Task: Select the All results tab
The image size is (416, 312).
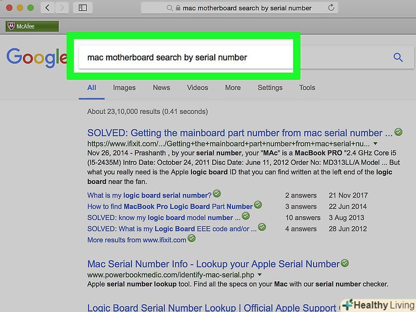Action: tap(92, 87)
